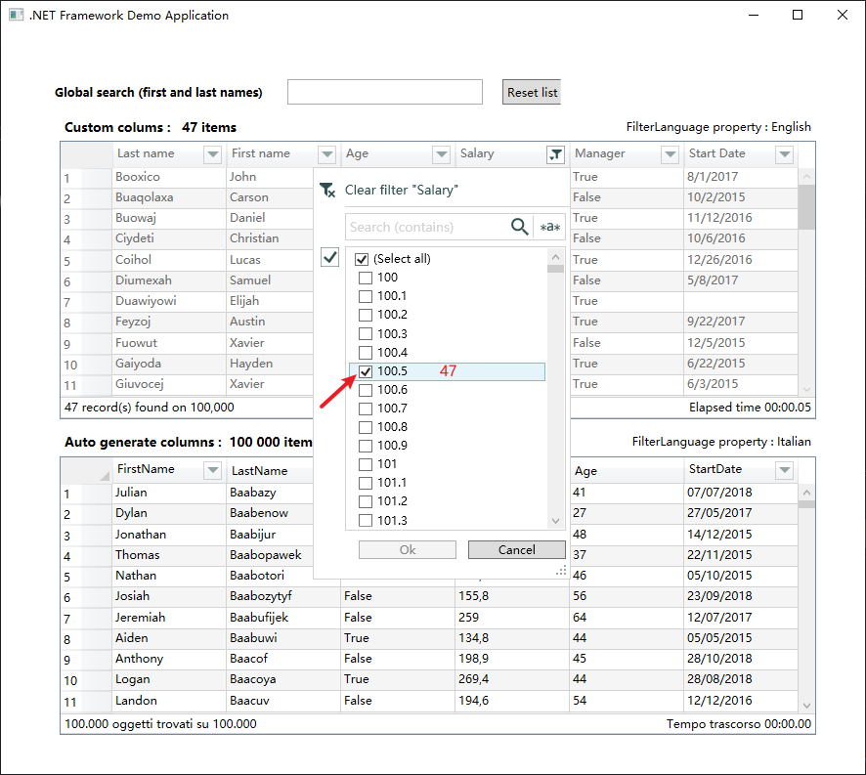The height and width of the screenshot is (775, 866).
Task: Click the filter icon on the Age column
Action: tap(441, 153)
